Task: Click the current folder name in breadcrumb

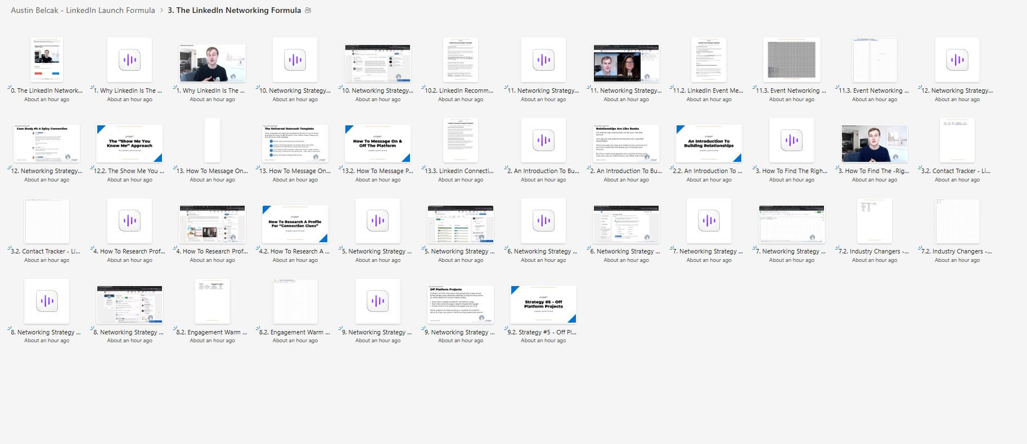Action: pos(234,10)
